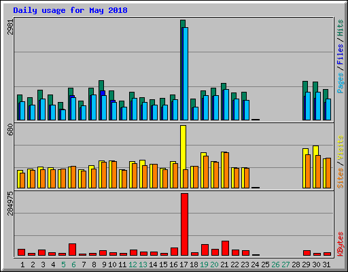Select the red KBytes bar for day 29
Viewport: 348px width, 272px height.
pyautogui.click(x=307, y=253)
